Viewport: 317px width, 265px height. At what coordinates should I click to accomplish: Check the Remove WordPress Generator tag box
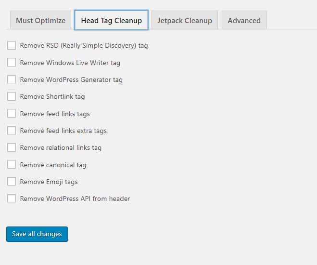click(x=12, y=79)
